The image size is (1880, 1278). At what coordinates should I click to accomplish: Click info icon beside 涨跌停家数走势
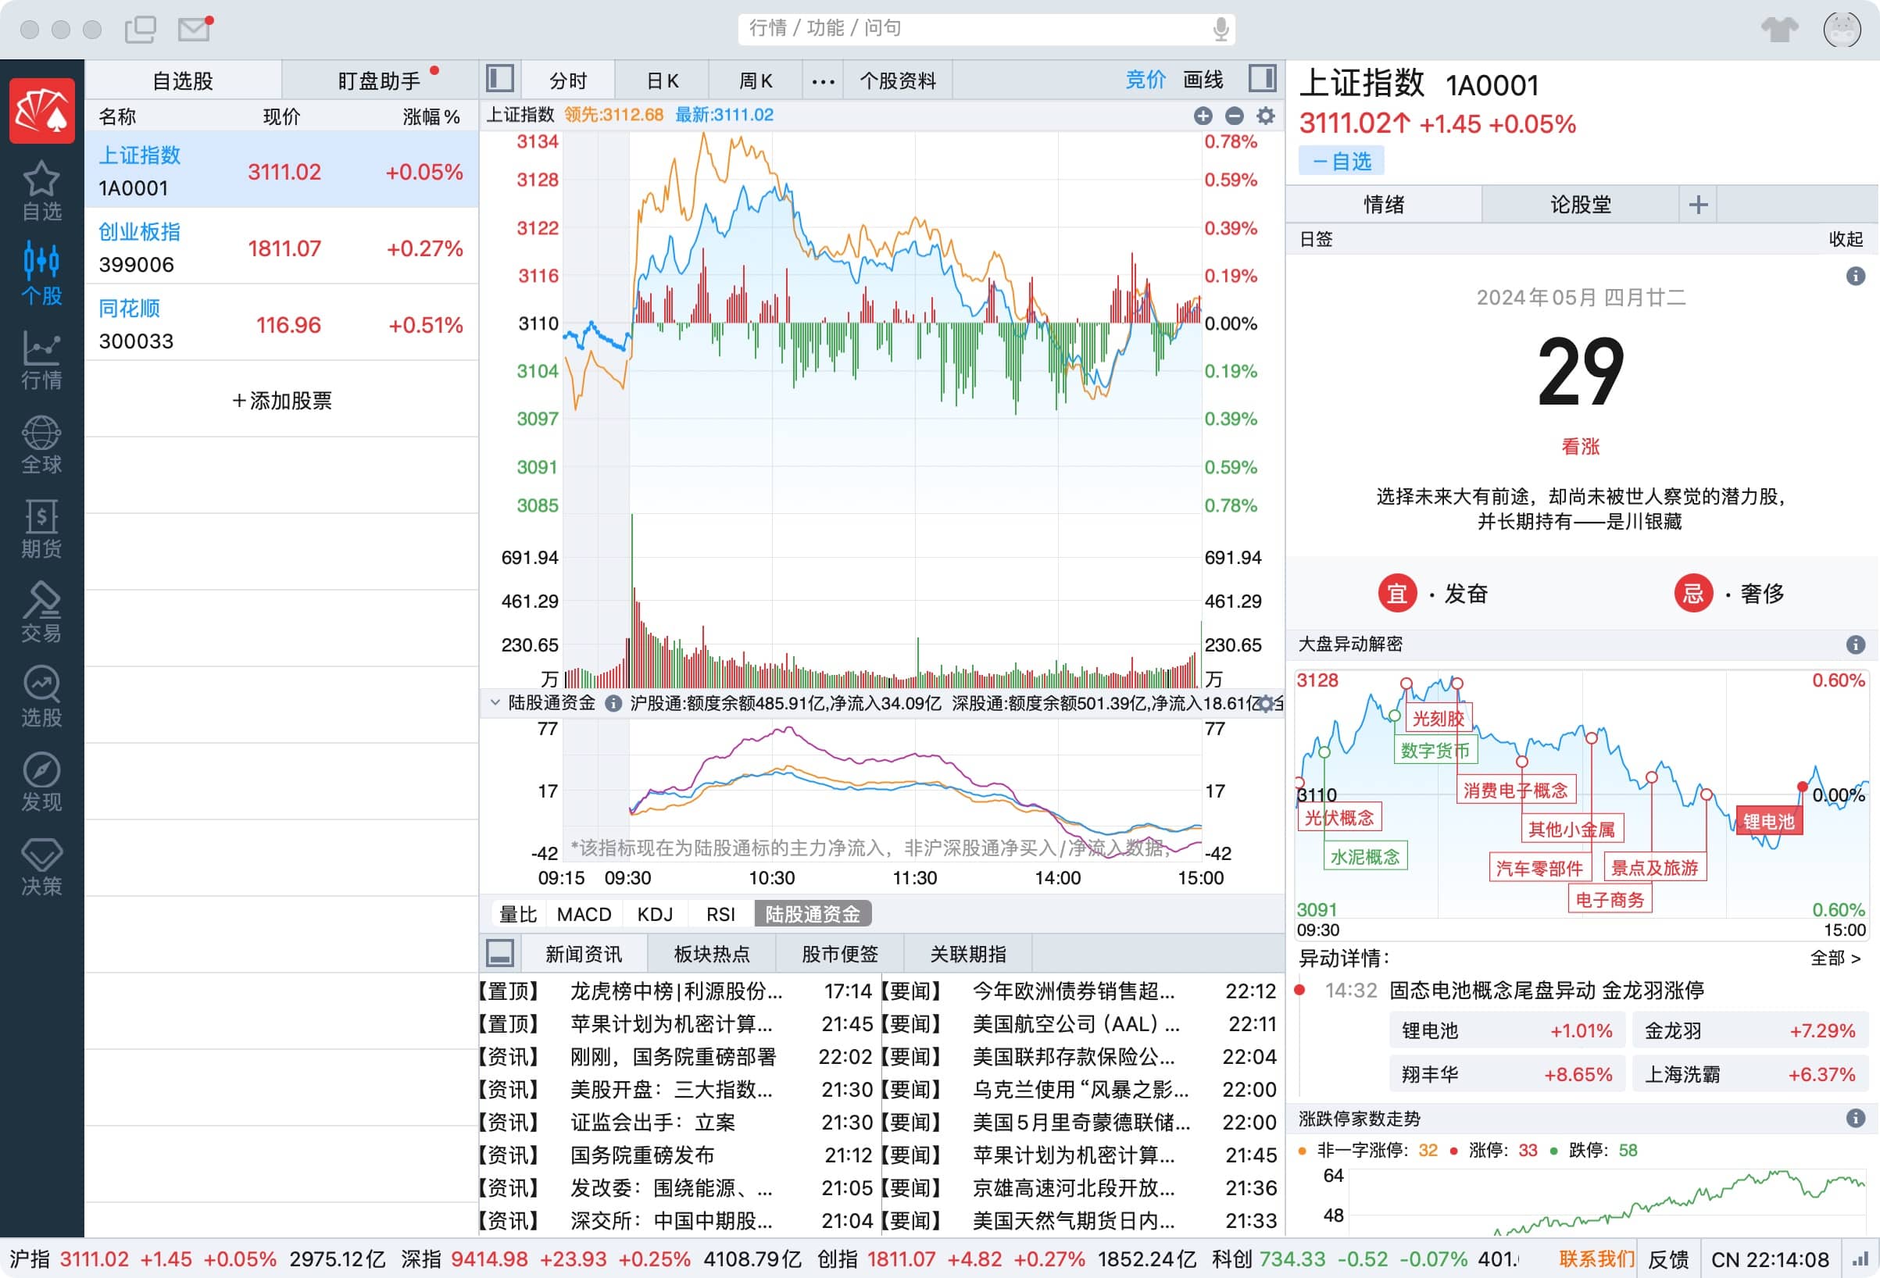[1856, 1118]
